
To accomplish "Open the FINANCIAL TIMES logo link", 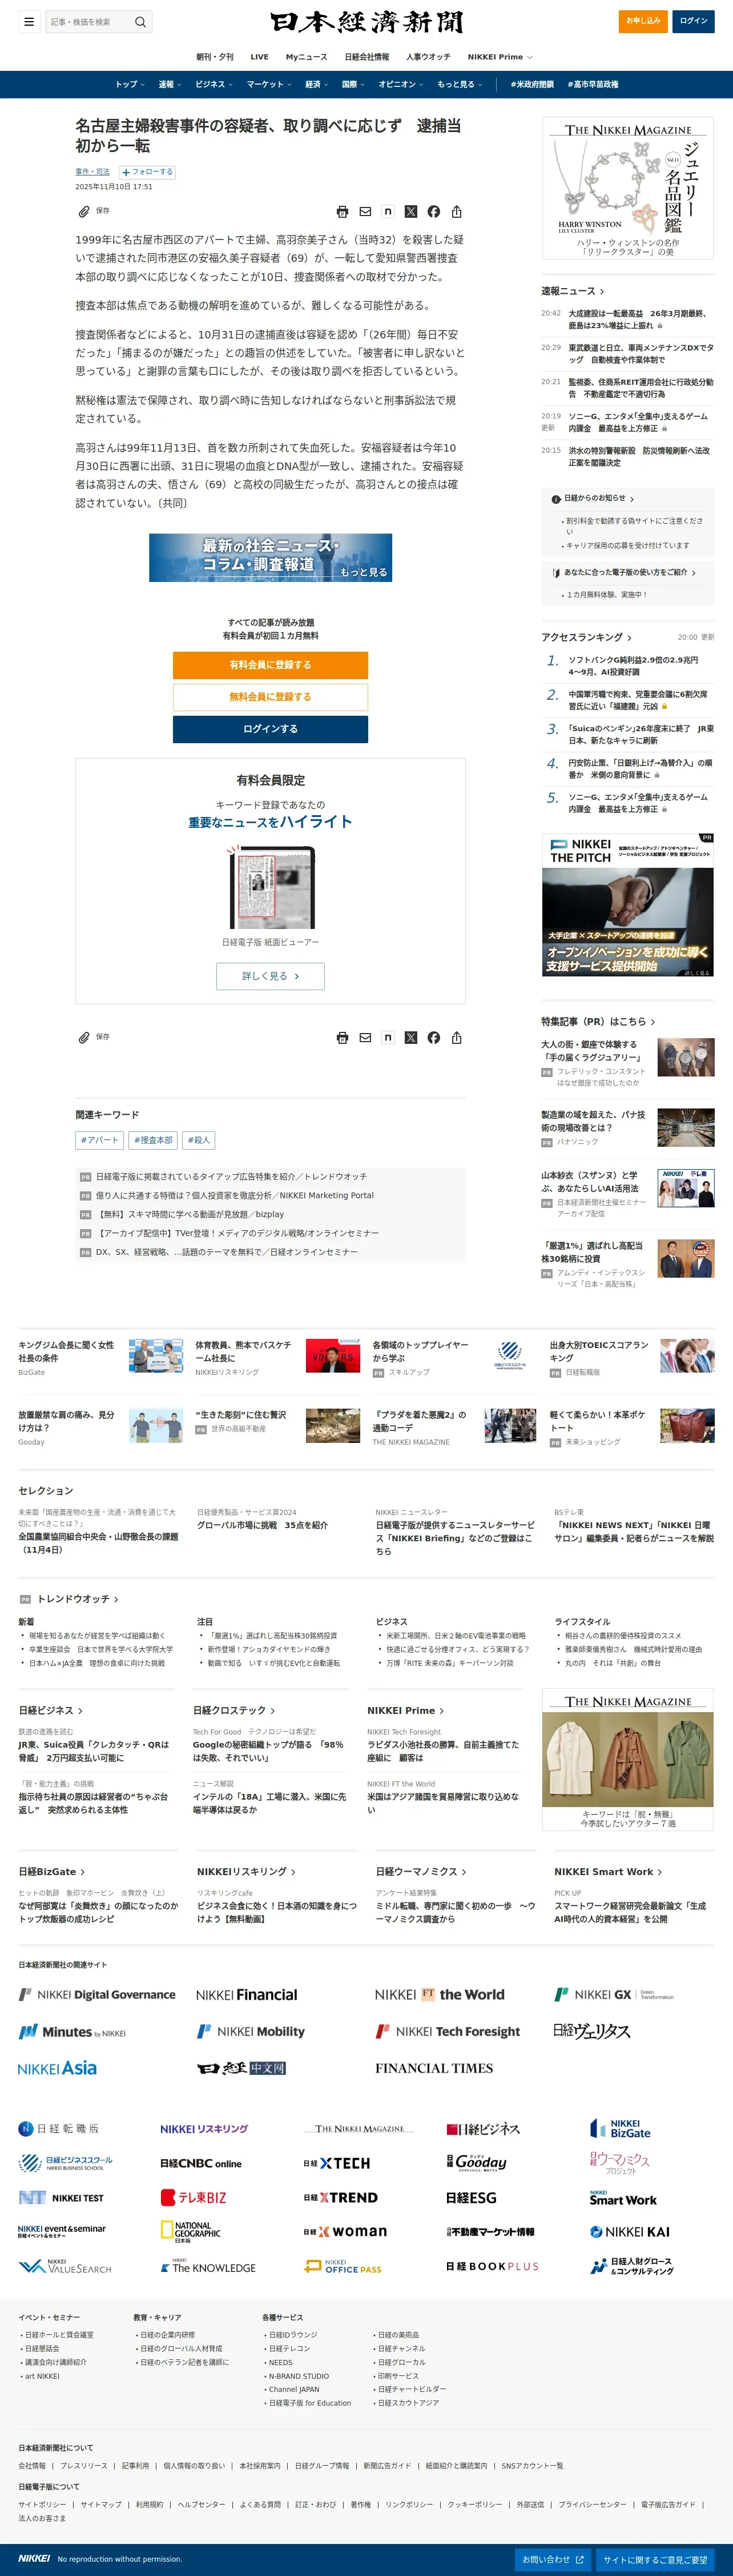I will pyautogui.click(x=434, y=2068).
